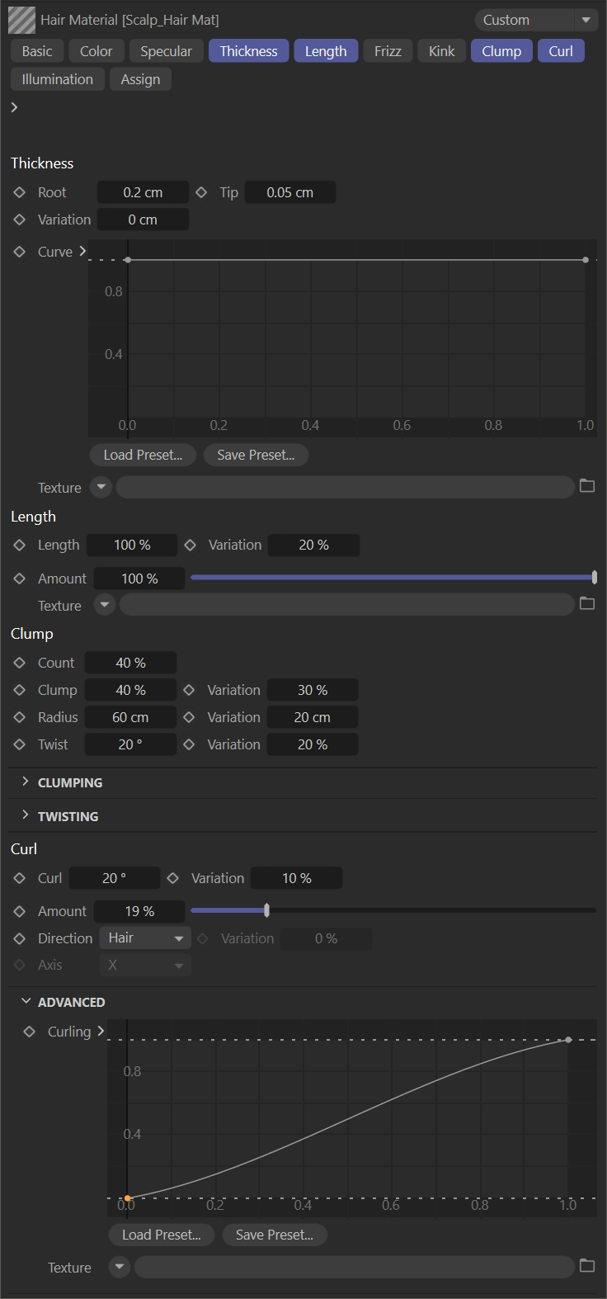Click the keyframe diamond beside Clump Count
The width and height of the screenshot is (607, 1299).
[x=20, y=663]
